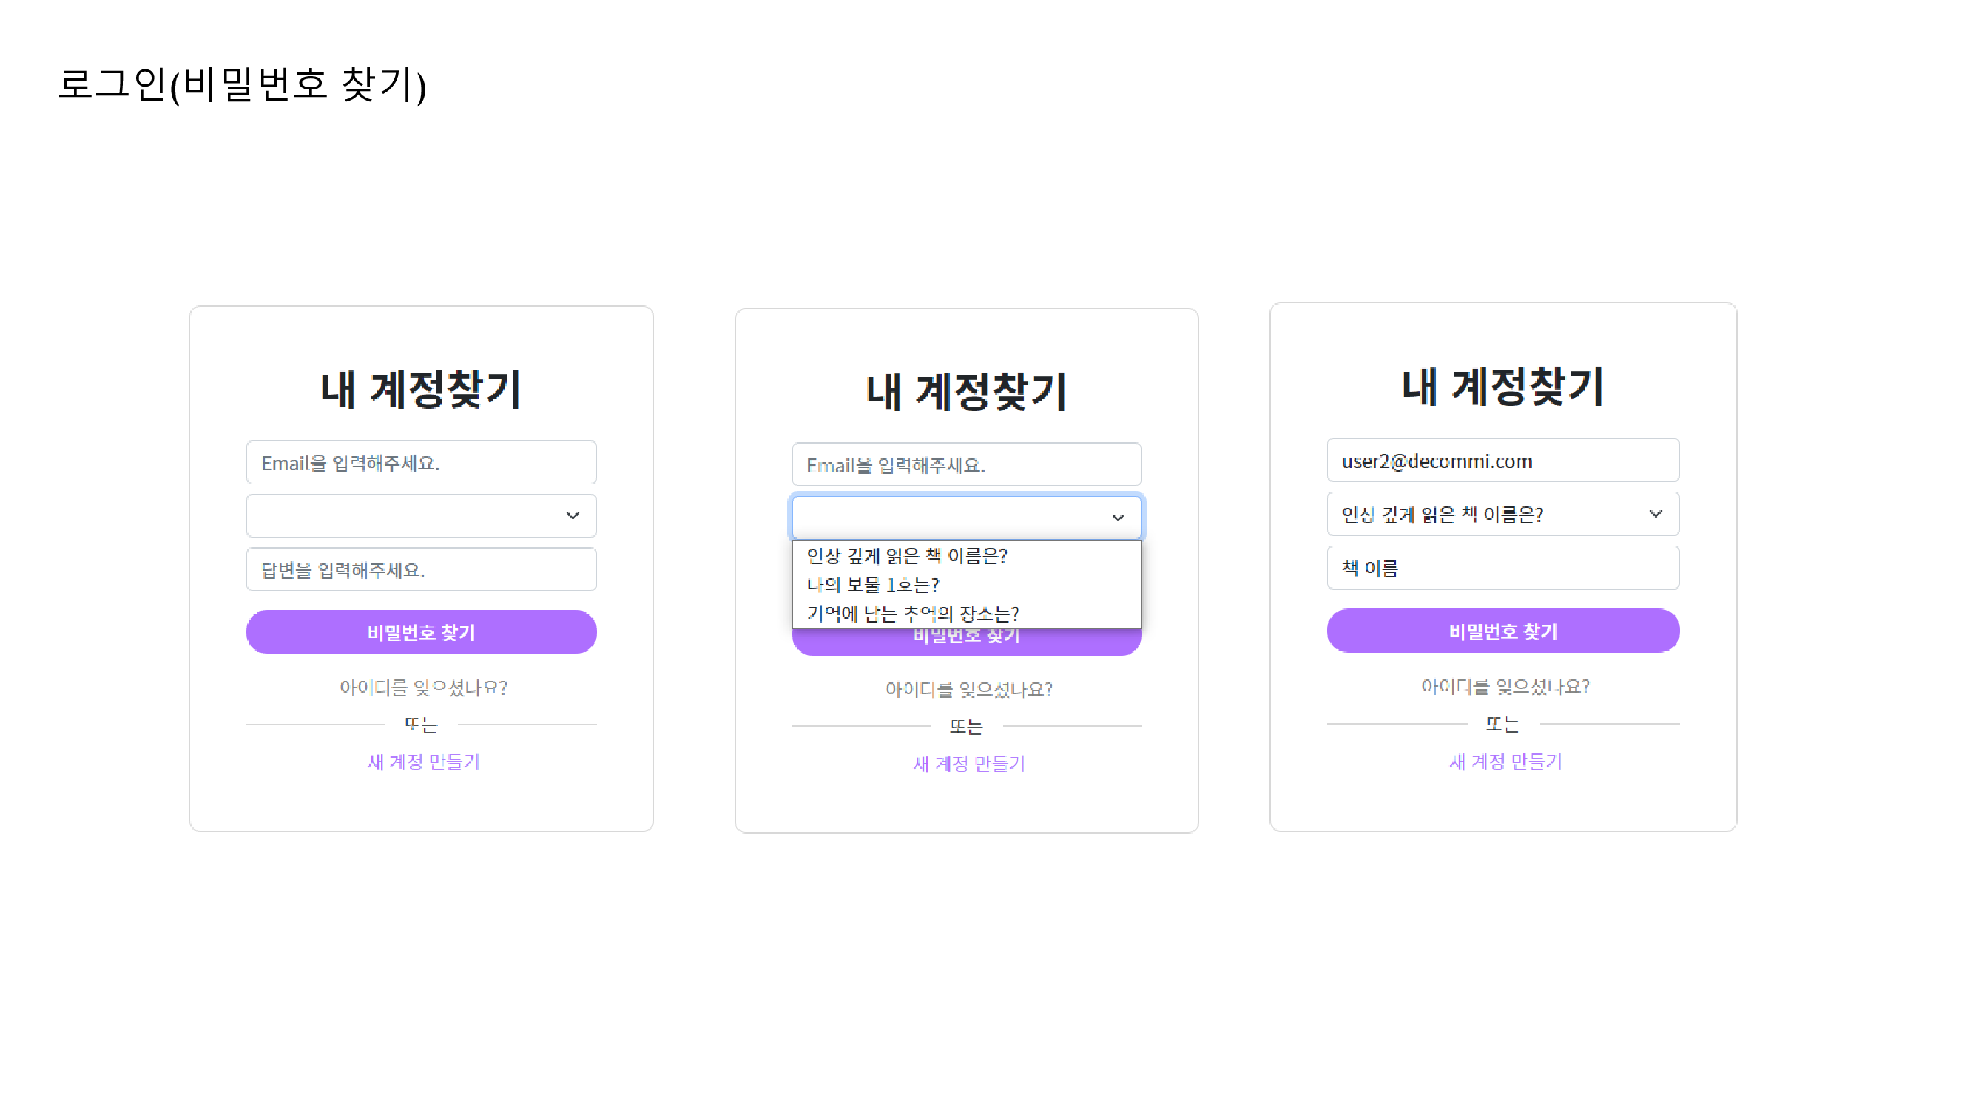The height and width of the screenshot is (1109, 1973).
Task: Click right panel '비밀번호 찾기' button
Action: 1502,631
